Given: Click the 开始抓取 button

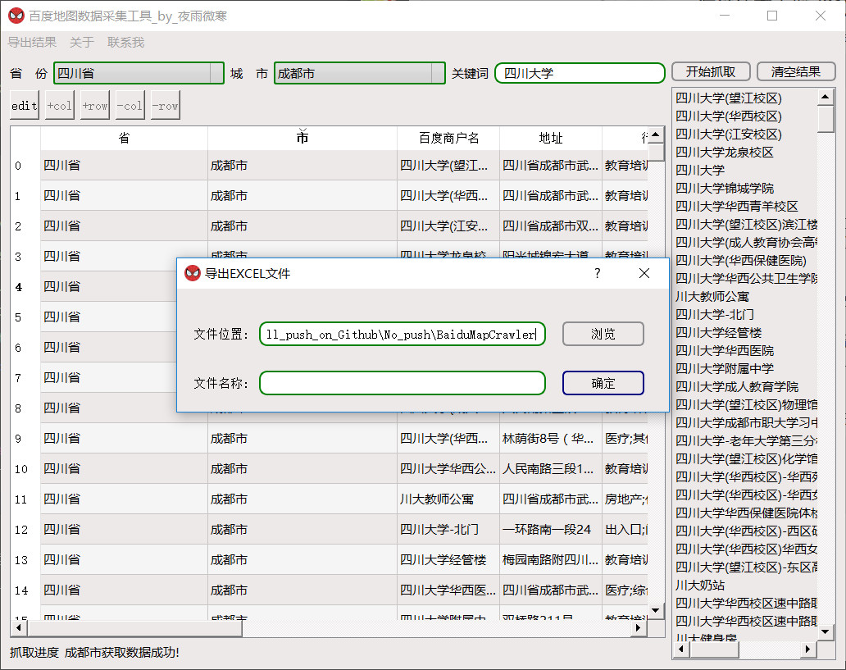Looking at the screenshot, I should [711, 72].
